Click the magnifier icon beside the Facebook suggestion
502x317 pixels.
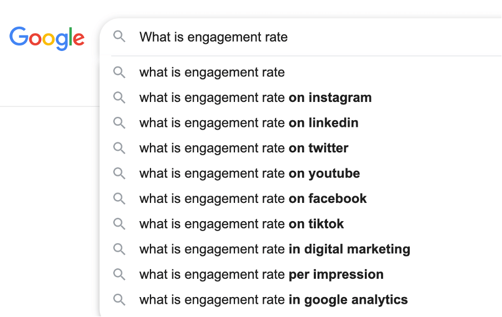click(119, 198)
